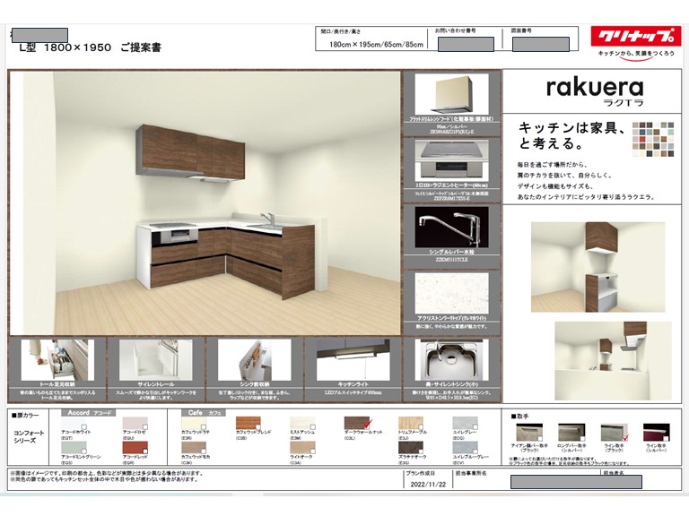
Task: Select the アコードミントグリーン color swatch
Action: 74,448
